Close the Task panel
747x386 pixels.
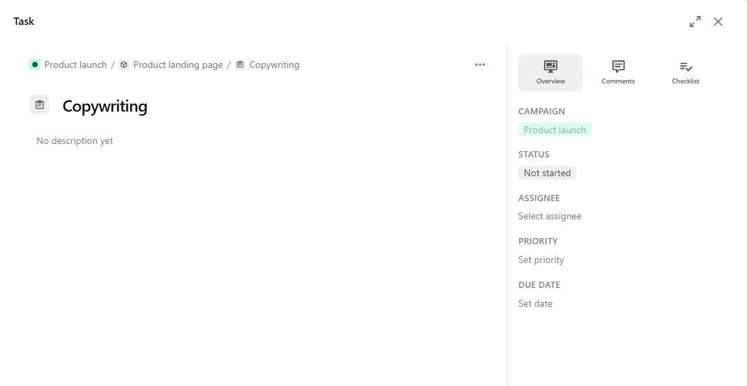[x=718, y=22]
